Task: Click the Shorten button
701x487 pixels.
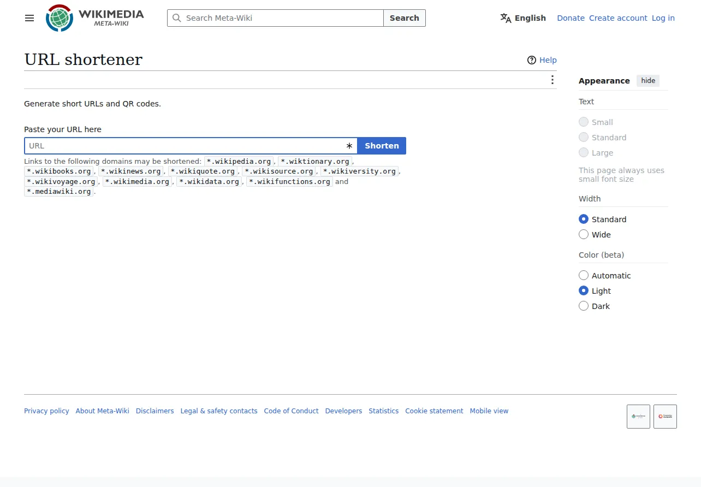Action: tap(382, 146)
